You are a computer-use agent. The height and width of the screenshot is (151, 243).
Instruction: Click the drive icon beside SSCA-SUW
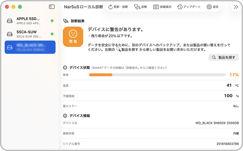pyautogui.click(x=10, y=34)
